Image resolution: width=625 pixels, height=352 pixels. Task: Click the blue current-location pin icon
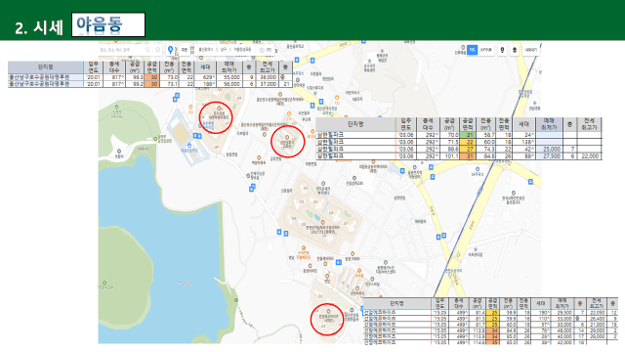point(170,50)
